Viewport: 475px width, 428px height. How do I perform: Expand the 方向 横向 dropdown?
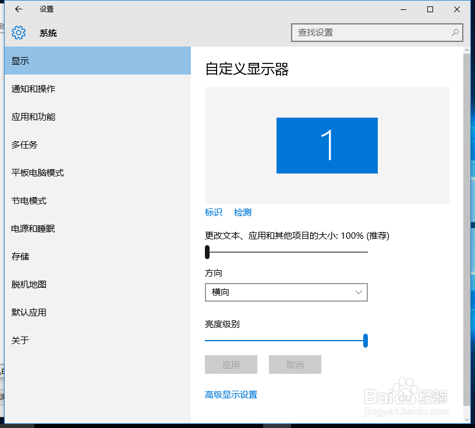point(286,292)
